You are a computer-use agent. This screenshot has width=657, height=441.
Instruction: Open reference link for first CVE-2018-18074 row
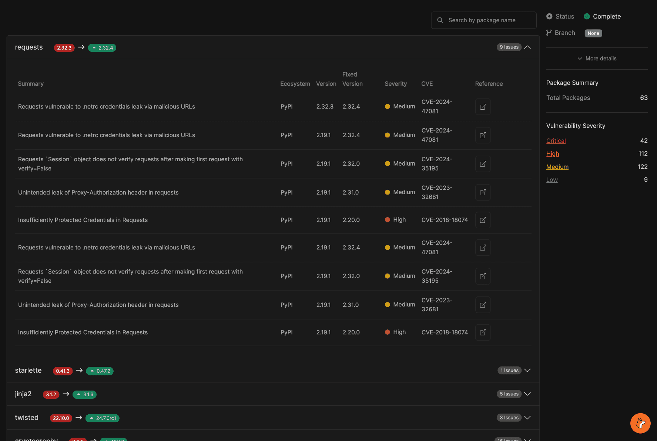click(x=483, y=220)
